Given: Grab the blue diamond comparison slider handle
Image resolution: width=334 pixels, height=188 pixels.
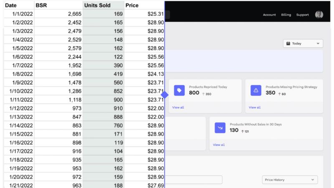Looking at the screenshot, I should click(x=164, y=95).
